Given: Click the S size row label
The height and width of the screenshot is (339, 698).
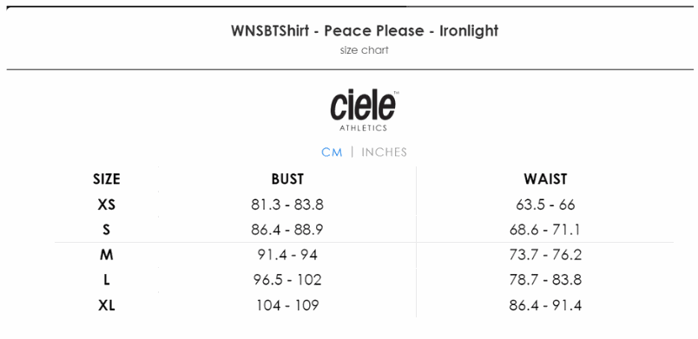Looking at the screenshot, I should click(107, 230).
